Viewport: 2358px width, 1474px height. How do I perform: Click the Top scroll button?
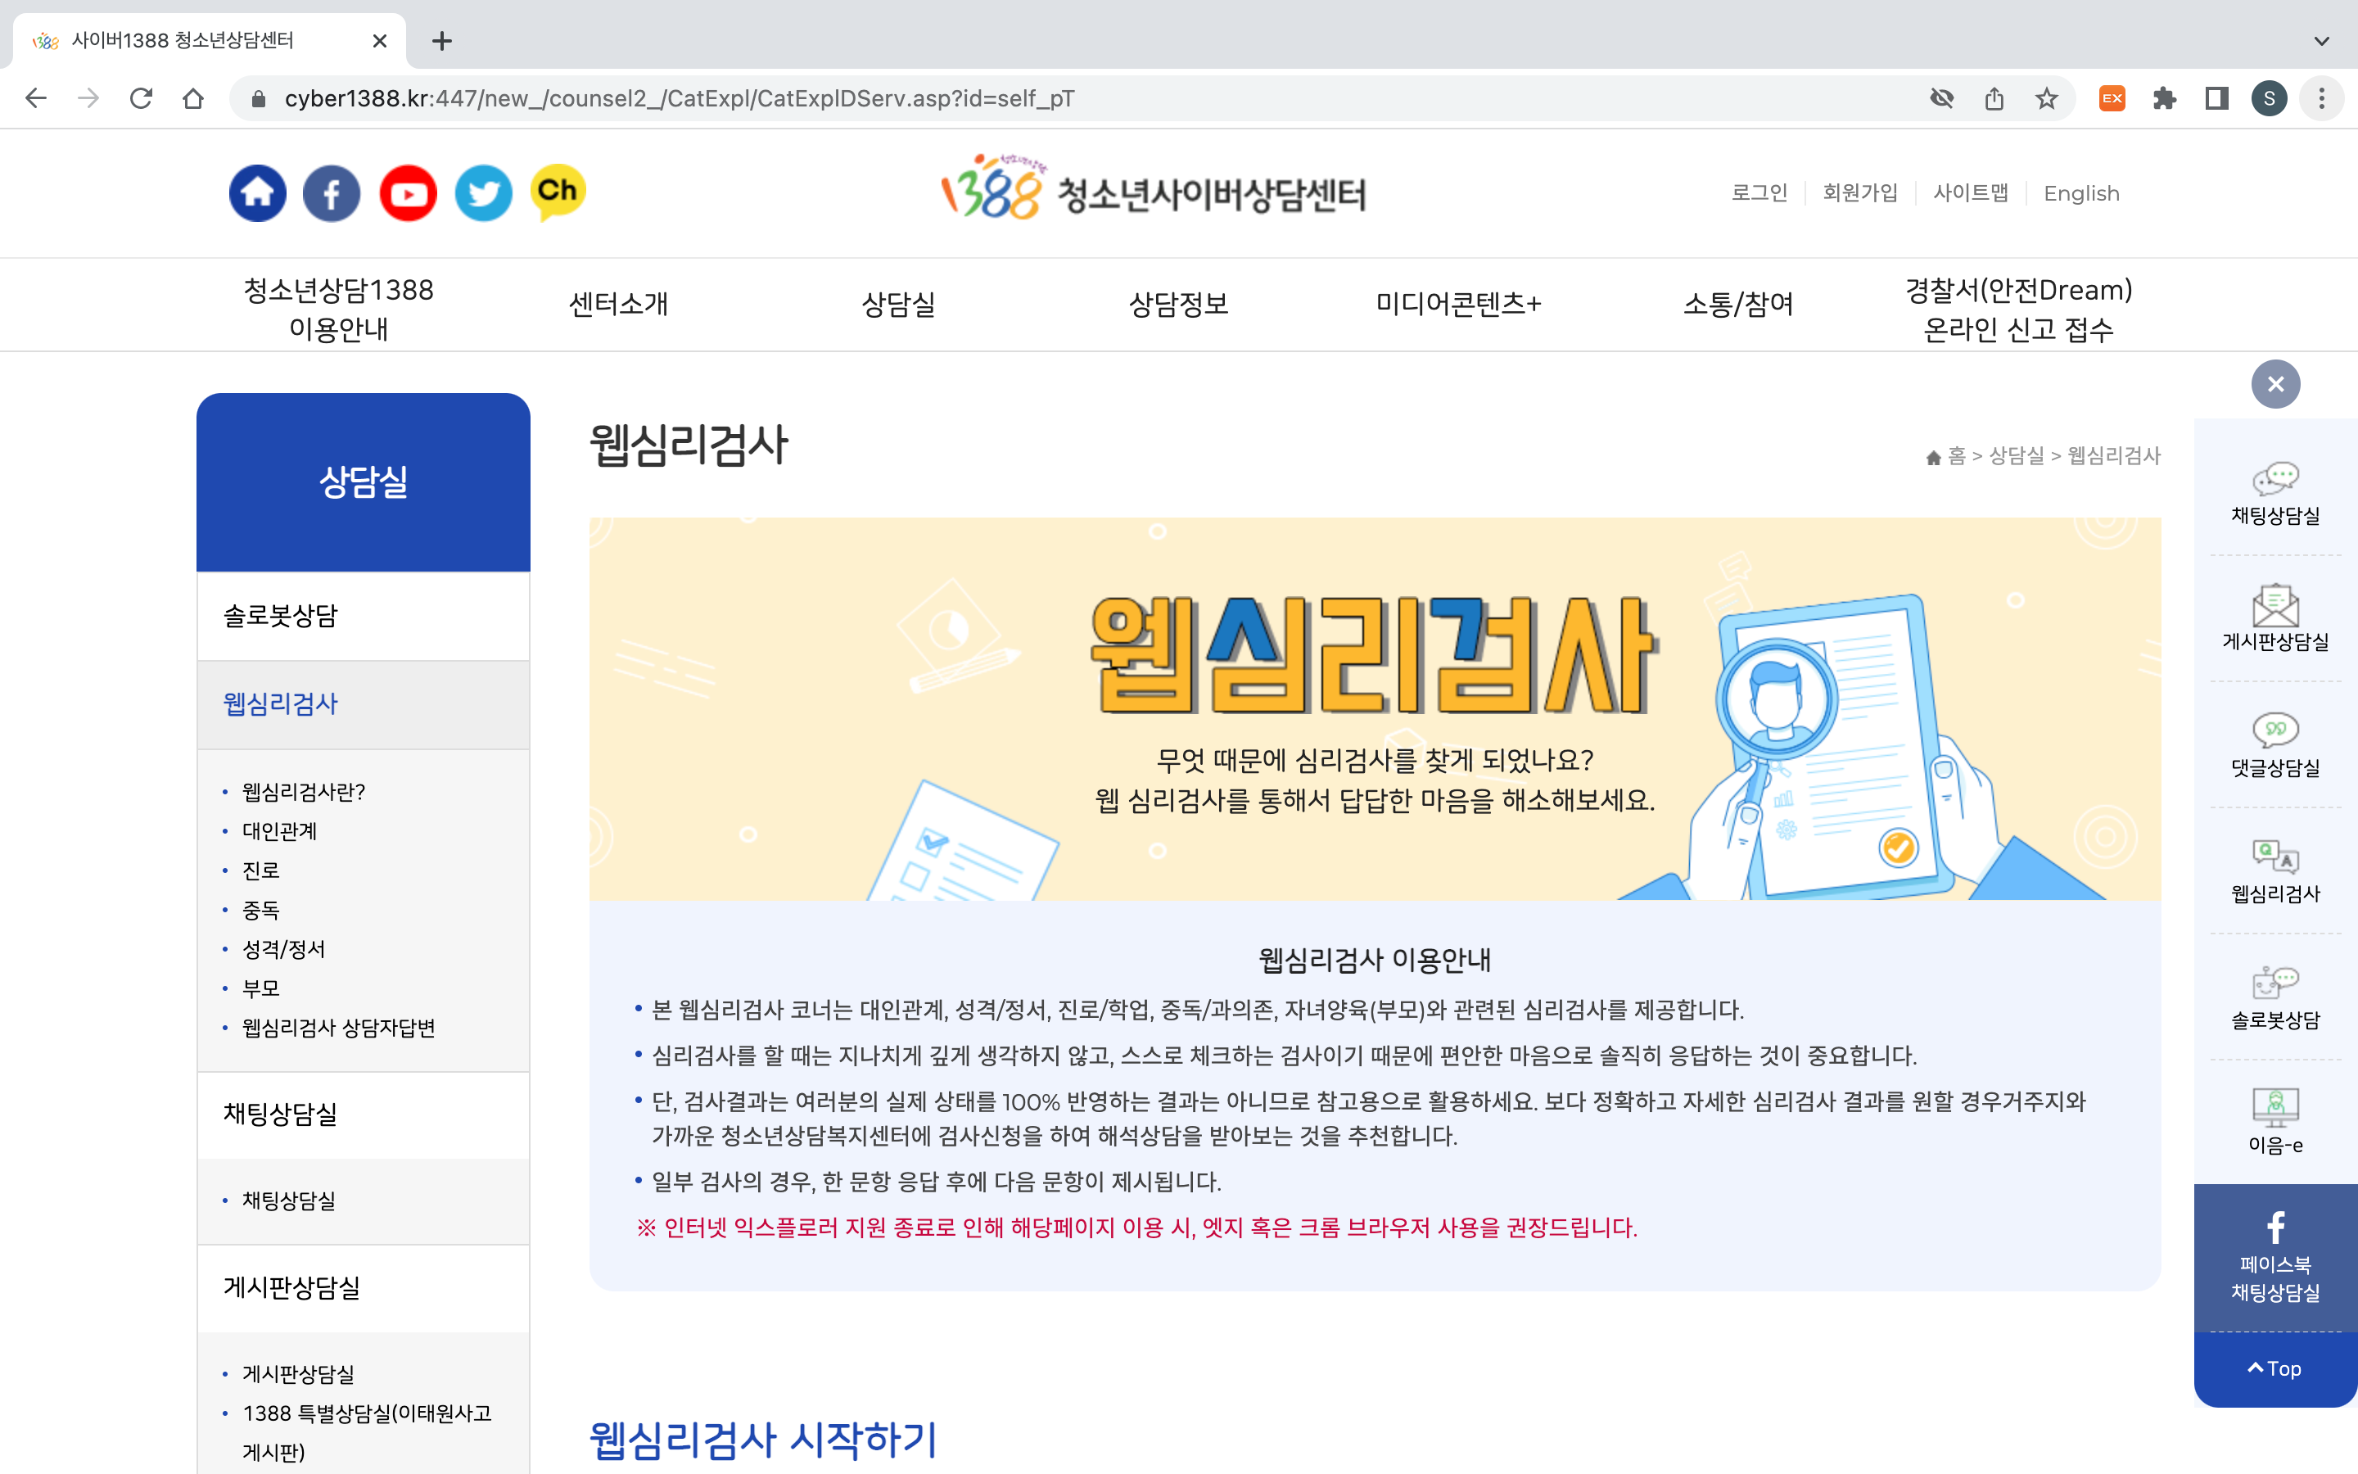(x=2275, y=1368)
